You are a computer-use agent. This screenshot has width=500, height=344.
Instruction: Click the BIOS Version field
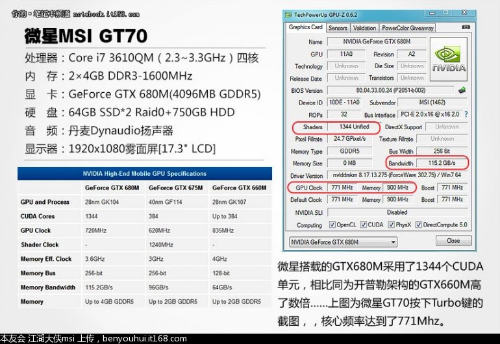(391, 90)
